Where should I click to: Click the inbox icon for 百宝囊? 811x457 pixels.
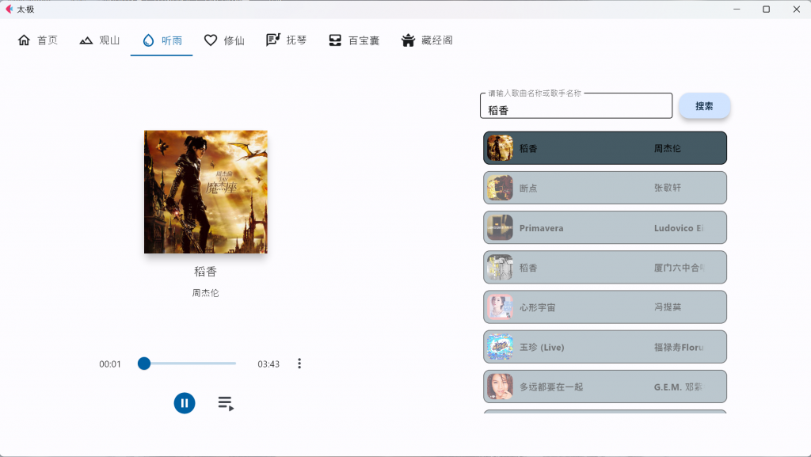pos(335,40)
